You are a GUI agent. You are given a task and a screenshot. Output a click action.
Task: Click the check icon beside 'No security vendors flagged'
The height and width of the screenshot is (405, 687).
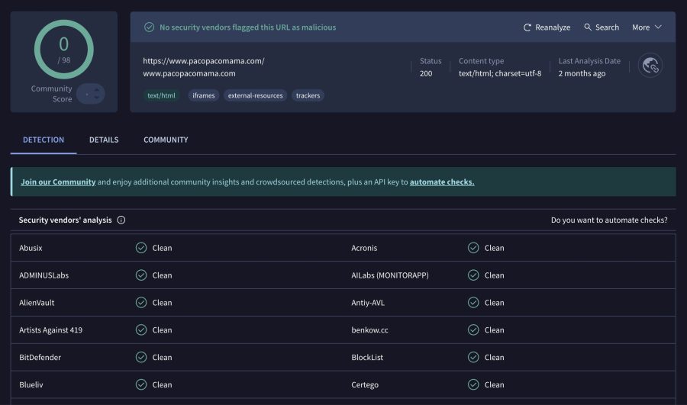coord(149,27)
